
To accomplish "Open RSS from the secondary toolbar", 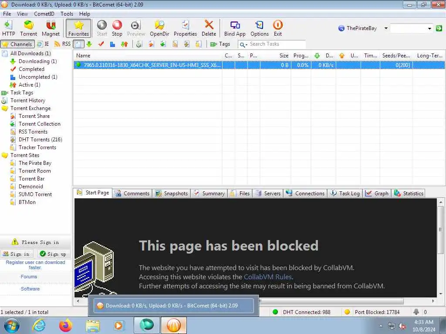I will tap(62, 44).
